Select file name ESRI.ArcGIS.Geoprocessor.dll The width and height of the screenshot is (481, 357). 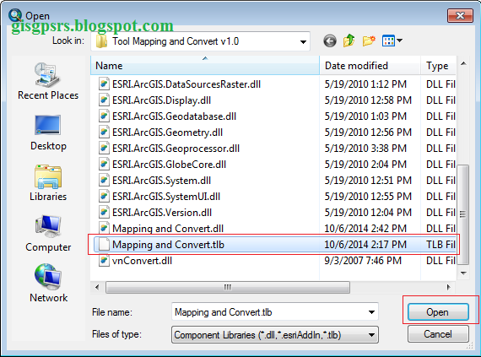(176, 149)
